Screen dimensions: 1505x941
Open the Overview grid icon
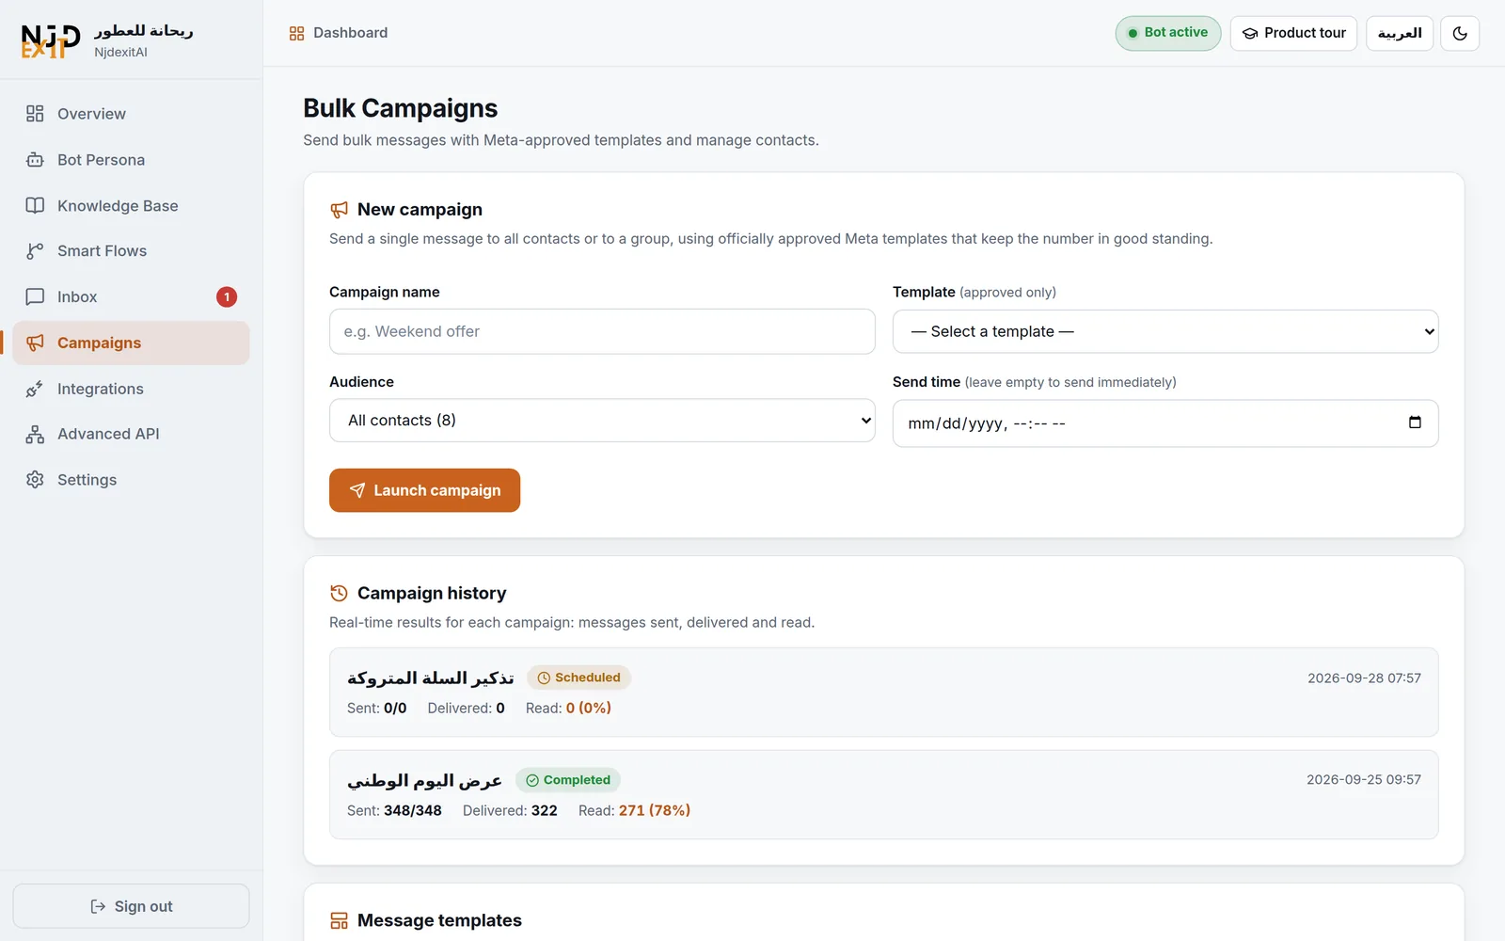click(35, 114)
